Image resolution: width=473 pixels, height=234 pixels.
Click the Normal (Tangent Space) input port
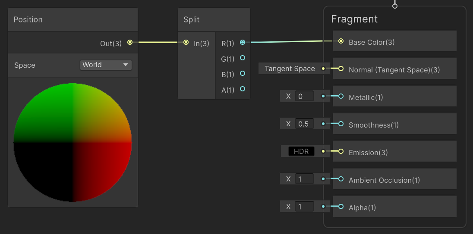(341, 69)
